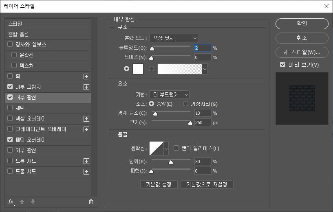Select the 그레이디언트 오버레이 effect row
Image resolution: width=333 pixels, height=212 pixels.
48,129
